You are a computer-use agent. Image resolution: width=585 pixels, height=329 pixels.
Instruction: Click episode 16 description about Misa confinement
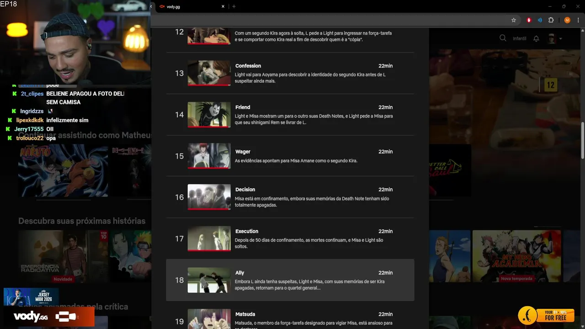(x=312, y=202)
